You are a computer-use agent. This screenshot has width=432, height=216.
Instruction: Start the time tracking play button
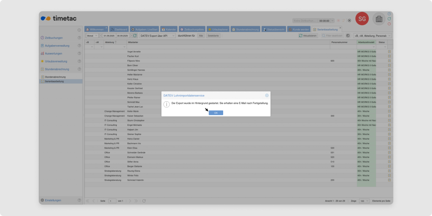[x=349, y=20]
